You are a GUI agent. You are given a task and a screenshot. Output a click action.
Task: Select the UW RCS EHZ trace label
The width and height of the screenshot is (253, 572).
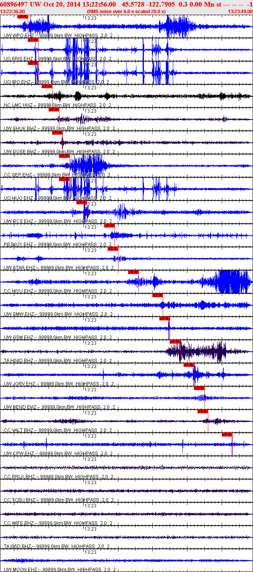(58, 221)
